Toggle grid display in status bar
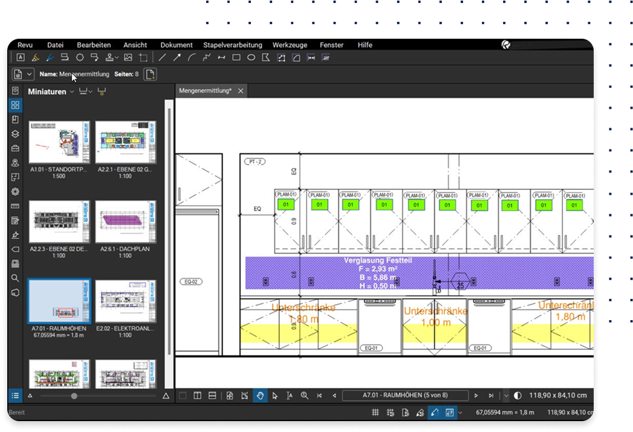Viewport: 633px width, 432px height. [375, 413]
